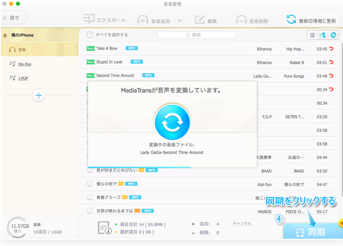Click the 項目合計 14 (65.8MB) text
343x246 pixels.
pos(143,224)
